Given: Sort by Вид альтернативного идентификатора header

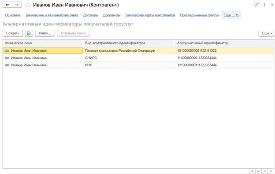Looking at the screenshot, I should pyautogui.click(x=129, y=43).
